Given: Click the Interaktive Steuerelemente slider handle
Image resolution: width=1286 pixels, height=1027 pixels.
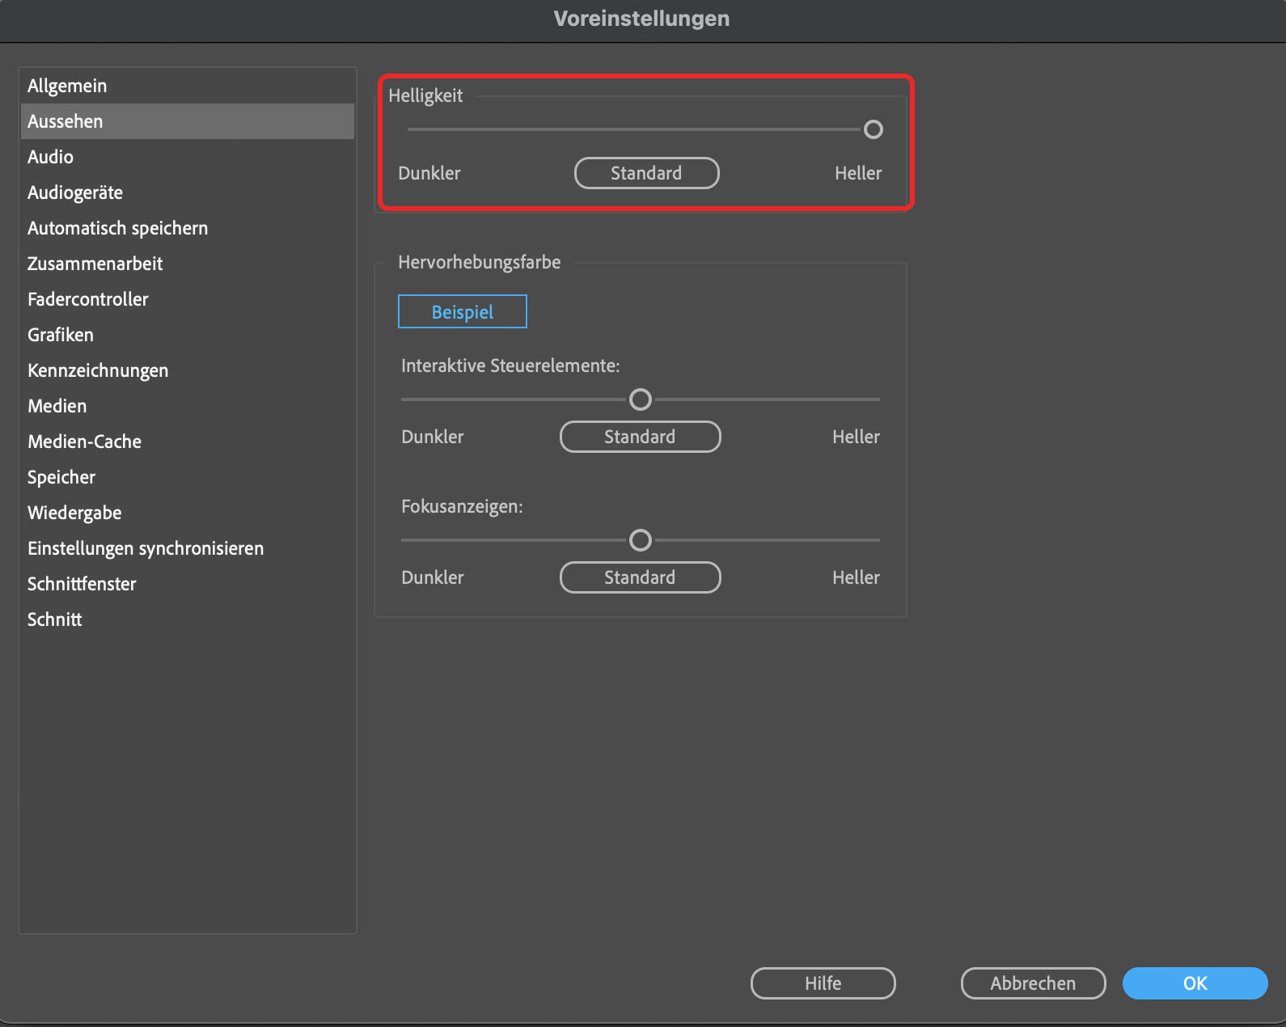Looking at the screenshot, I should click(640, 399).
